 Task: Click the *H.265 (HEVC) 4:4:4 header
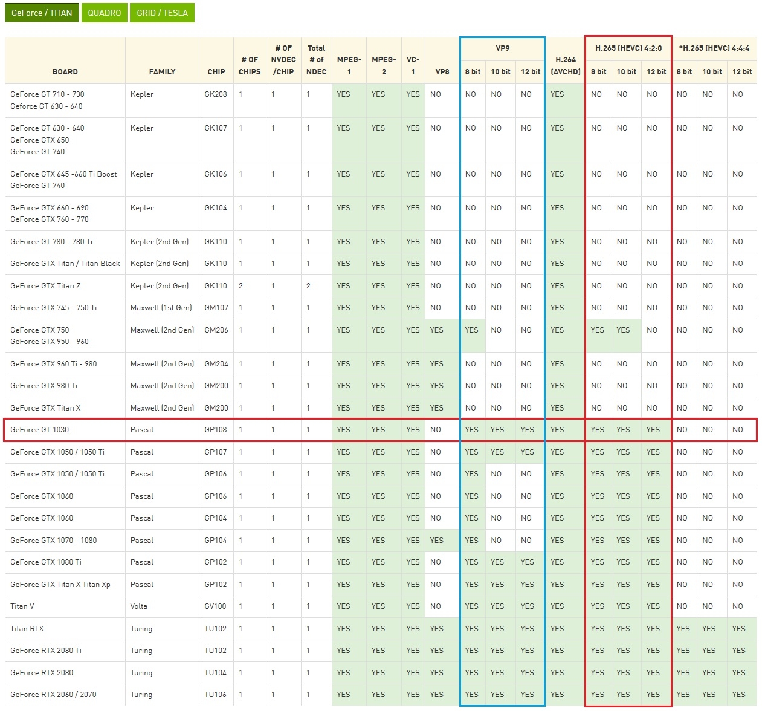(x=714, y=48)
